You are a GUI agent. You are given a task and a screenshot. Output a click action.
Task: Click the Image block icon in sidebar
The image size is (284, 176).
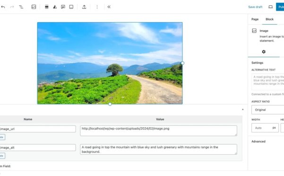254,31
